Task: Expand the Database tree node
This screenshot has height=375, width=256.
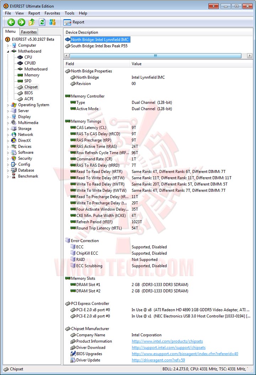Action: [x=8, y=170]
